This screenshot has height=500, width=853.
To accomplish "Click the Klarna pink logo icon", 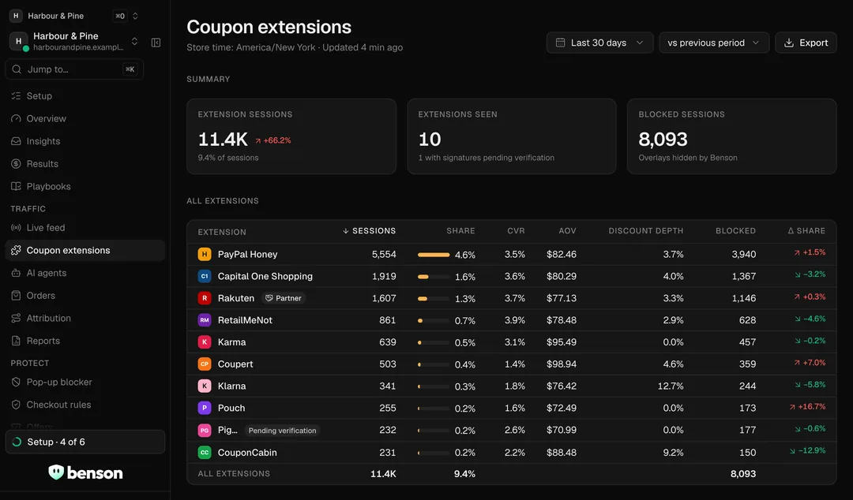I will 205,386.
